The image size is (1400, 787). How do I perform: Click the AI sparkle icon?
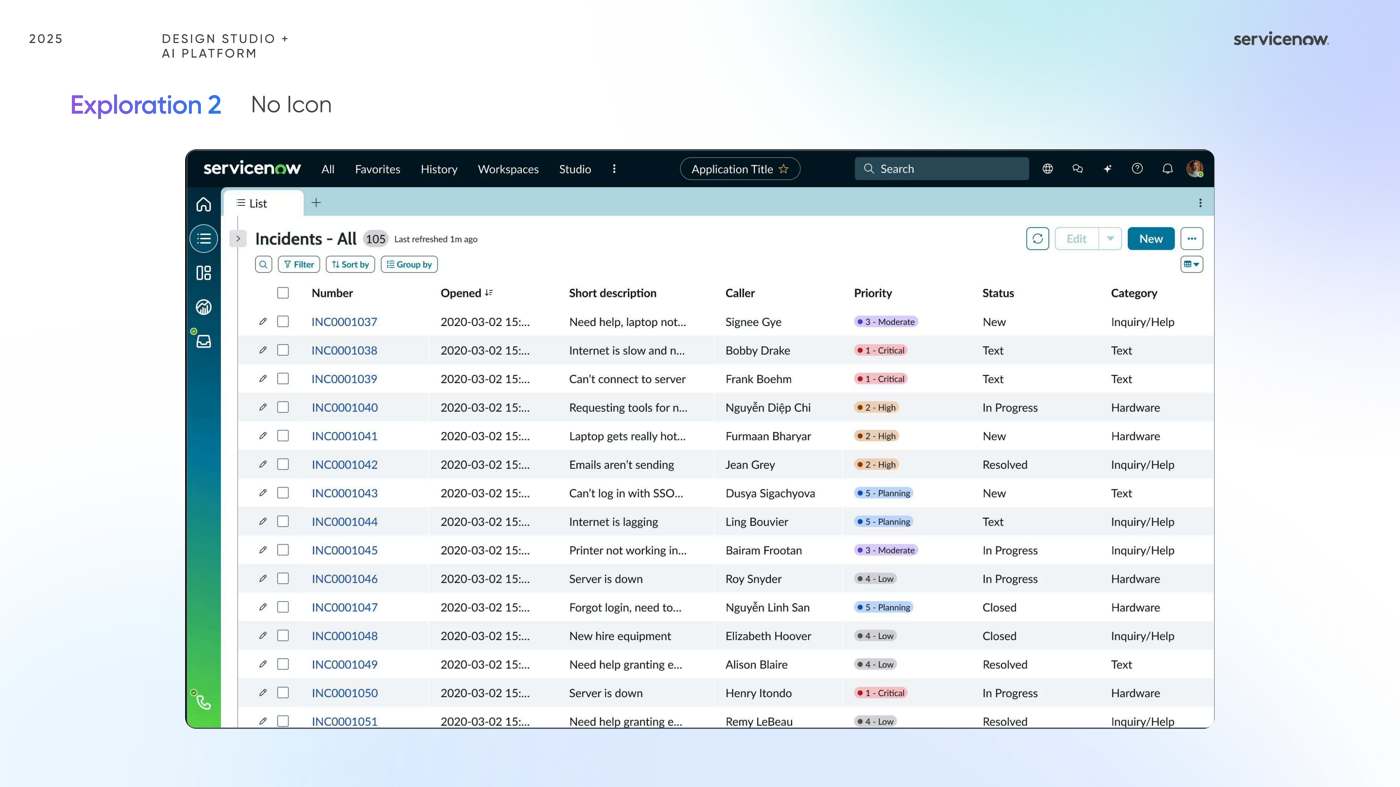[x=1108, y=169]
